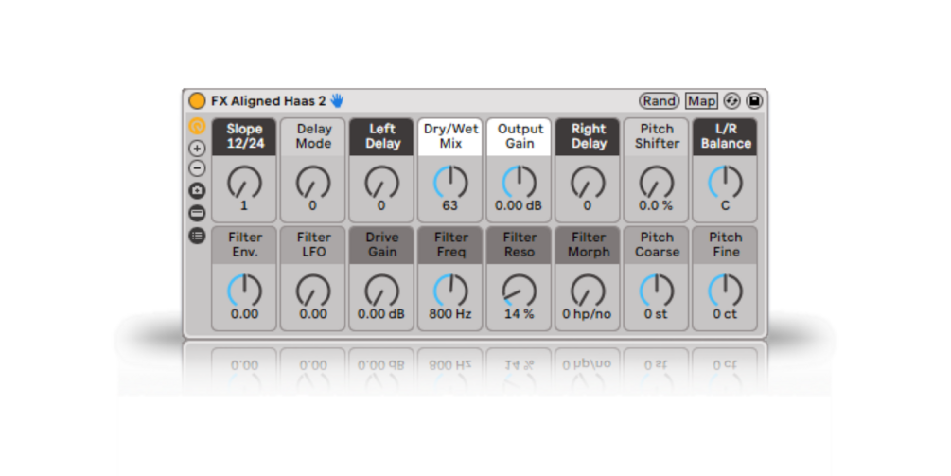Screen dimensions: 951x476
Task: Toggle the device activator on FX Aligned Haas 2
Action: click(197, 100)
